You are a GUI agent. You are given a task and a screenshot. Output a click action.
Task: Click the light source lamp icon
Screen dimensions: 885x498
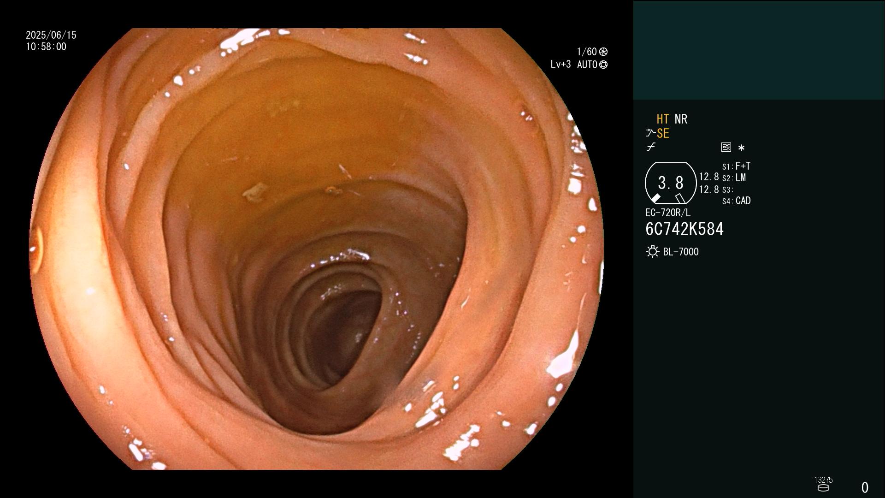[x=652, y=252]
